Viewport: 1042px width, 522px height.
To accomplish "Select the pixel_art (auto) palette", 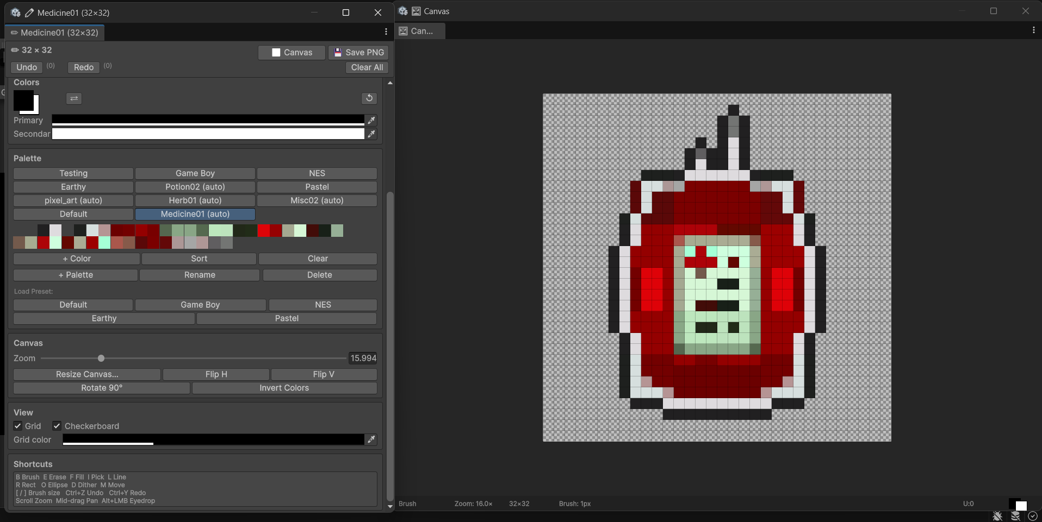I will pos(73,200).
